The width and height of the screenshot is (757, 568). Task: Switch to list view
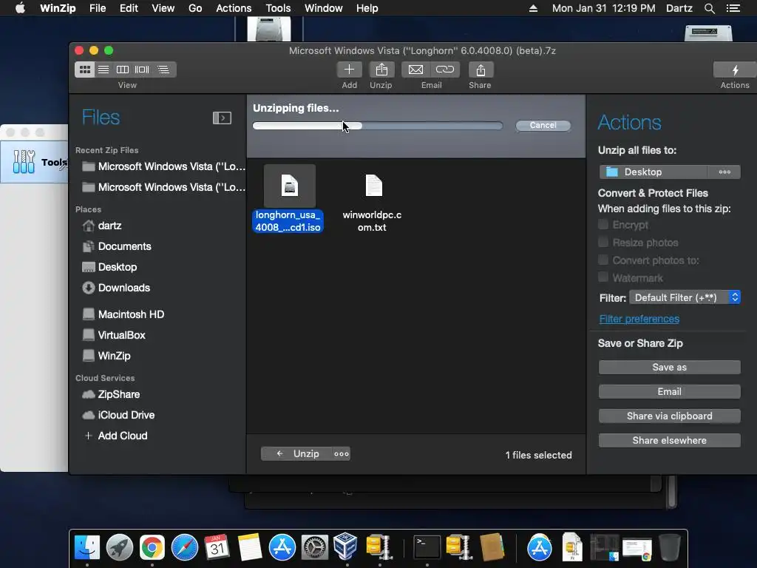pyautogui.click(x=103, y=70)
